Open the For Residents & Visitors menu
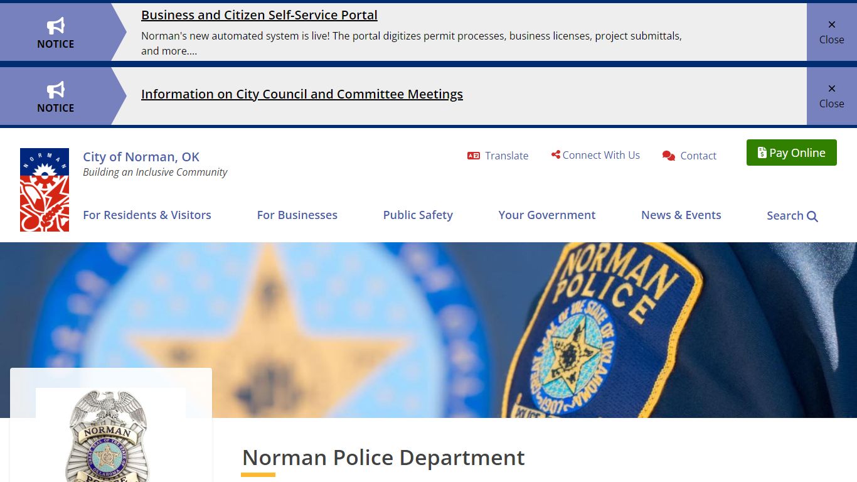The height and width of the screenshot is (482, 857). (x=147, y=215)
